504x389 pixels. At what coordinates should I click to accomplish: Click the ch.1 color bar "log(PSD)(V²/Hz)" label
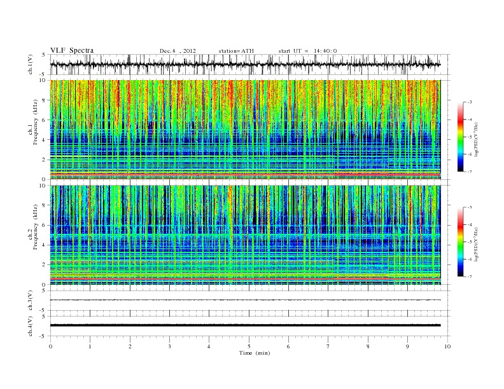477,137
